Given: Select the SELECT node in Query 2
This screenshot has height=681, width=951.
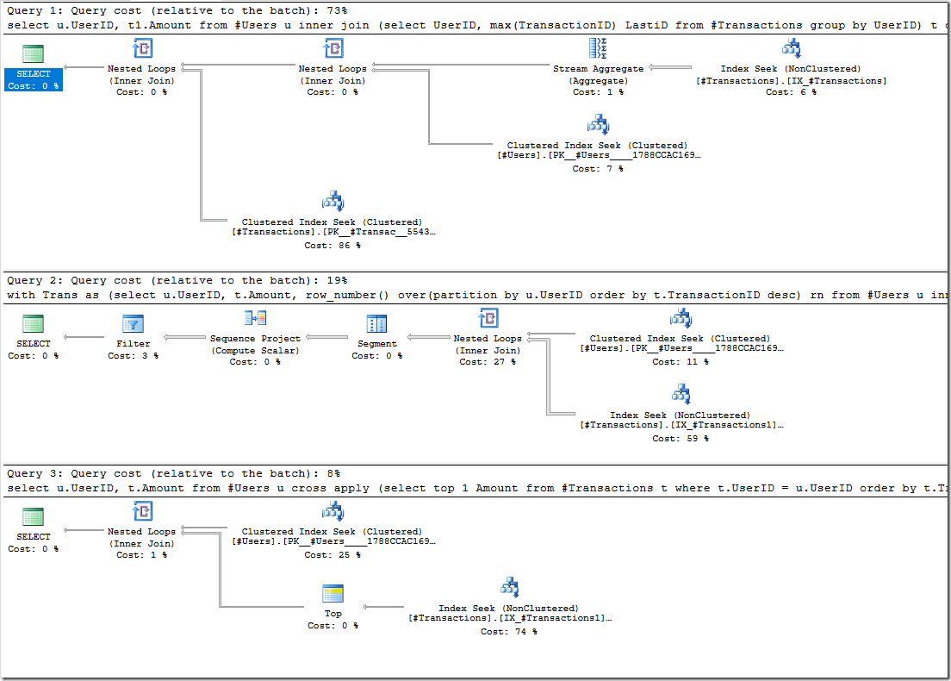Looking at the screenshot, I should pyautogui.click(x=34, y=324).
